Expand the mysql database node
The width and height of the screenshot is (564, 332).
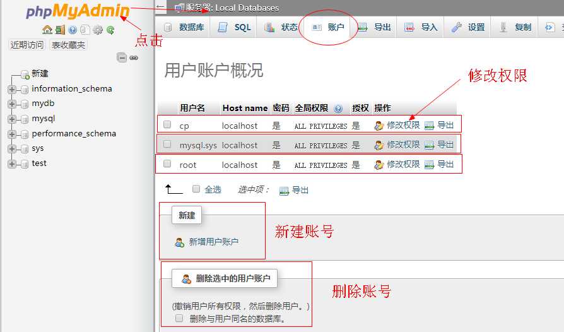pos(12,119)
